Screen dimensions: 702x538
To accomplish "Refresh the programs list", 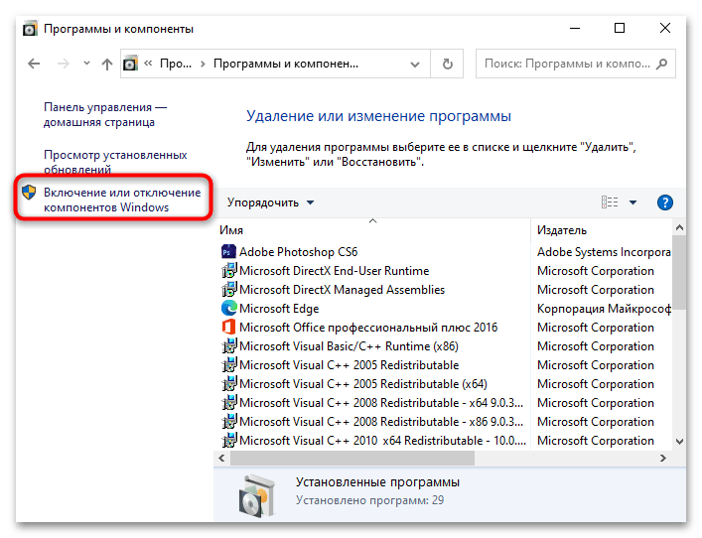I will [447, 64].
